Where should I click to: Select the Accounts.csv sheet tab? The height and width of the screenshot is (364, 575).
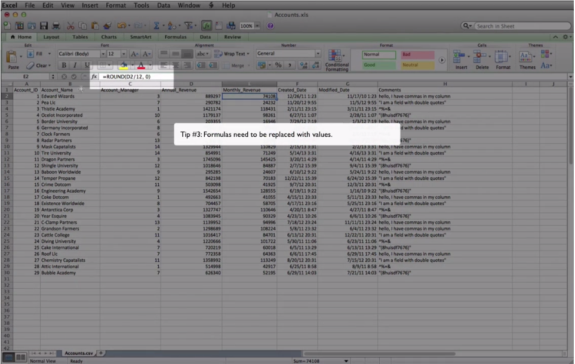click(x=79, y=353)
